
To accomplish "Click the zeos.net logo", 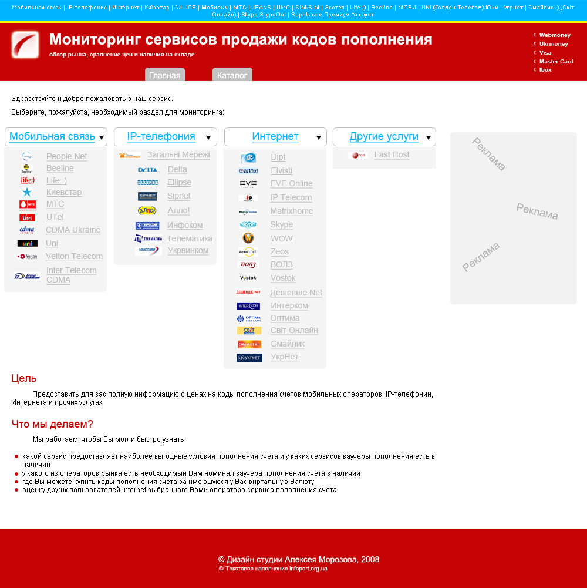I will pos(247,251).
